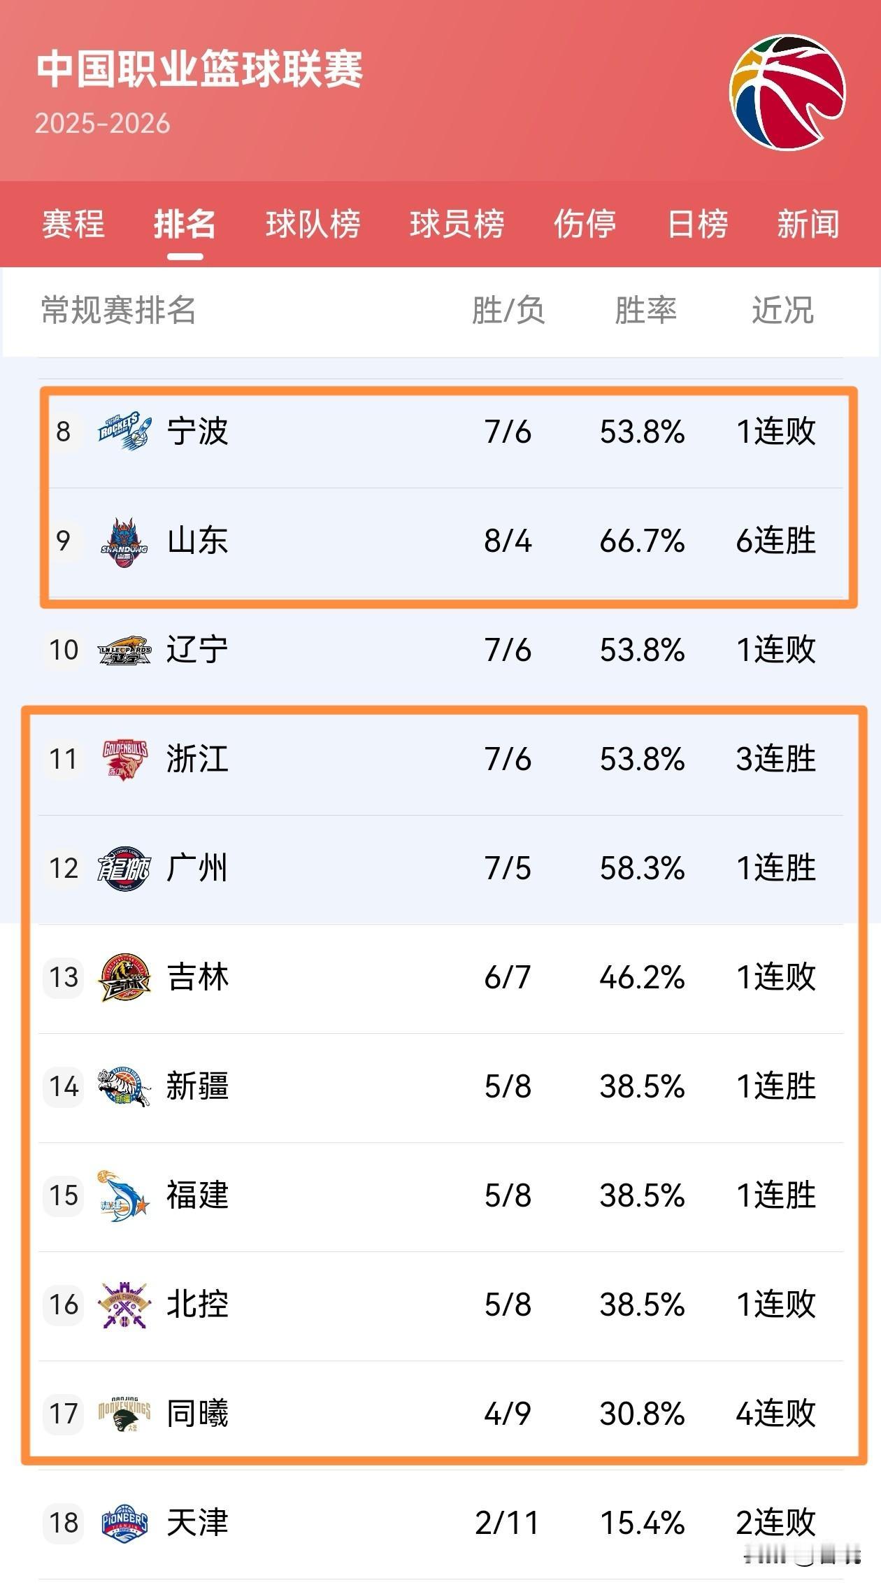Click the Jilin tiger team logo
The height and width of the screenshot is (1585, 881).
(124, 977)
